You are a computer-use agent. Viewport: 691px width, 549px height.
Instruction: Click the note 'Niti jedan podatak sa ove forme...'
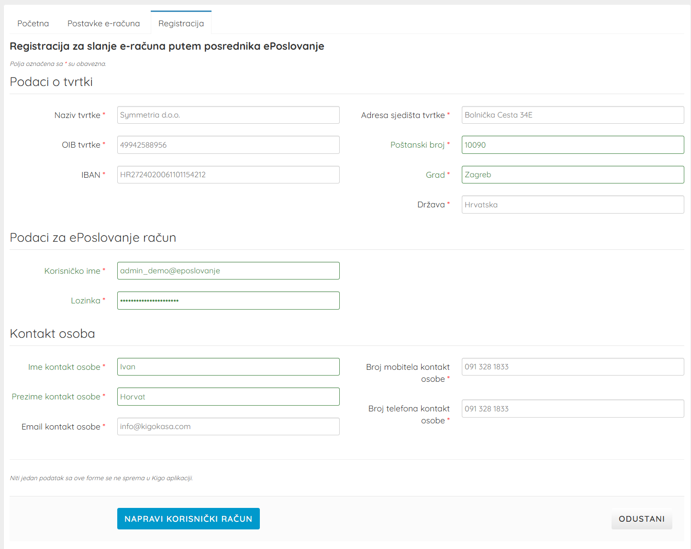click(101, 478)
